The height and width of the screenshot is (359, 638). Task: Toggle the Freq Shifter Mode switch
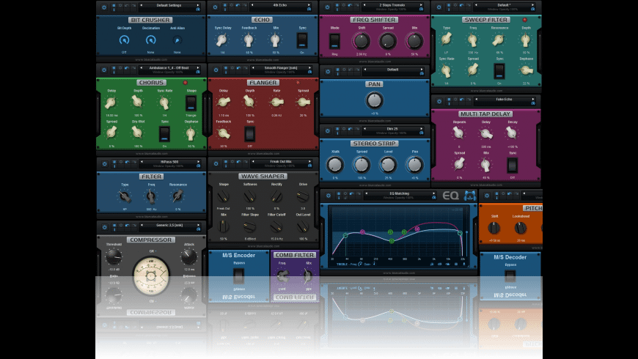(334, 41)
